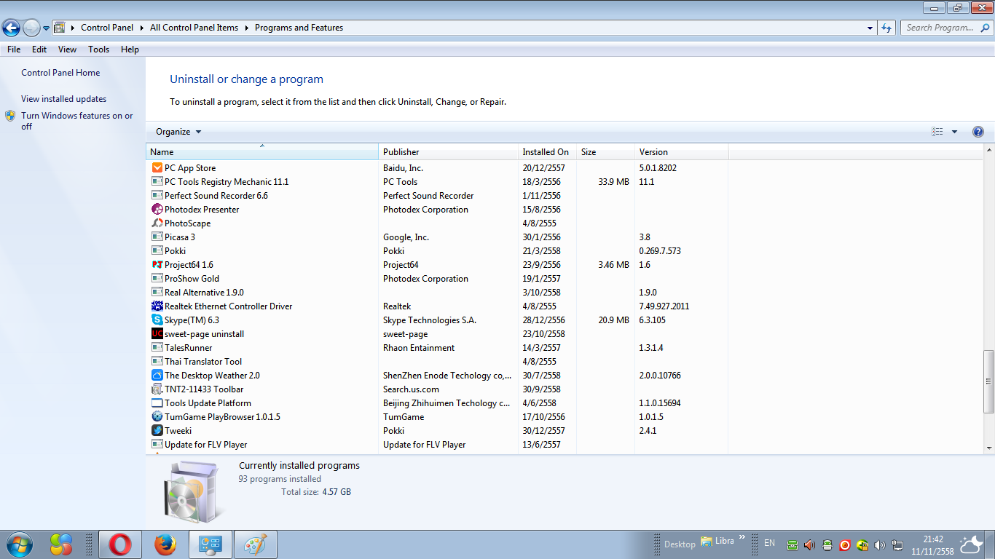Image resolution: width=995 pixels, height=559 pixels.
Task: Click the sweet-page uninstall icon
Action: [157, 334]
